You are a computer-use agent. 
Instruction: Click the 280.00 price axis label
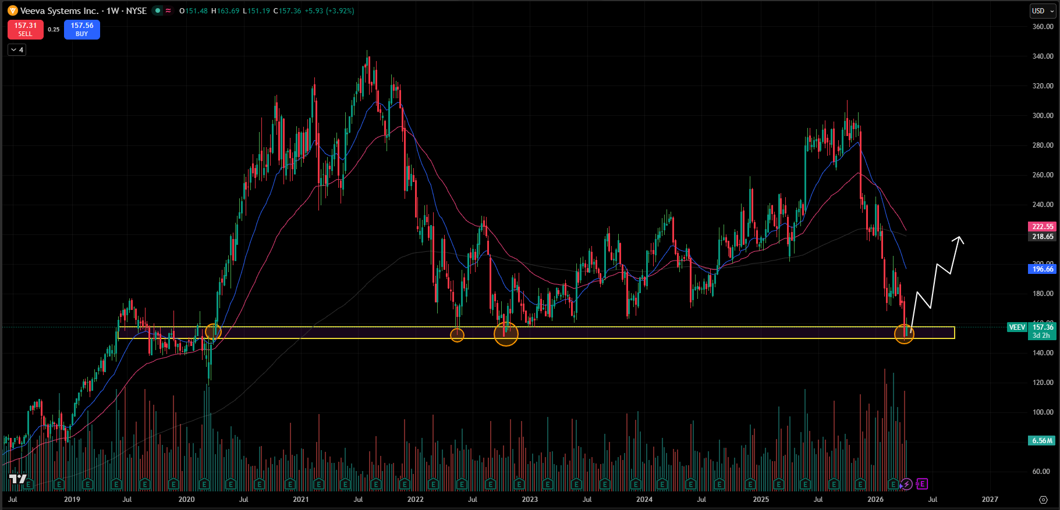tap(1043, 145)
